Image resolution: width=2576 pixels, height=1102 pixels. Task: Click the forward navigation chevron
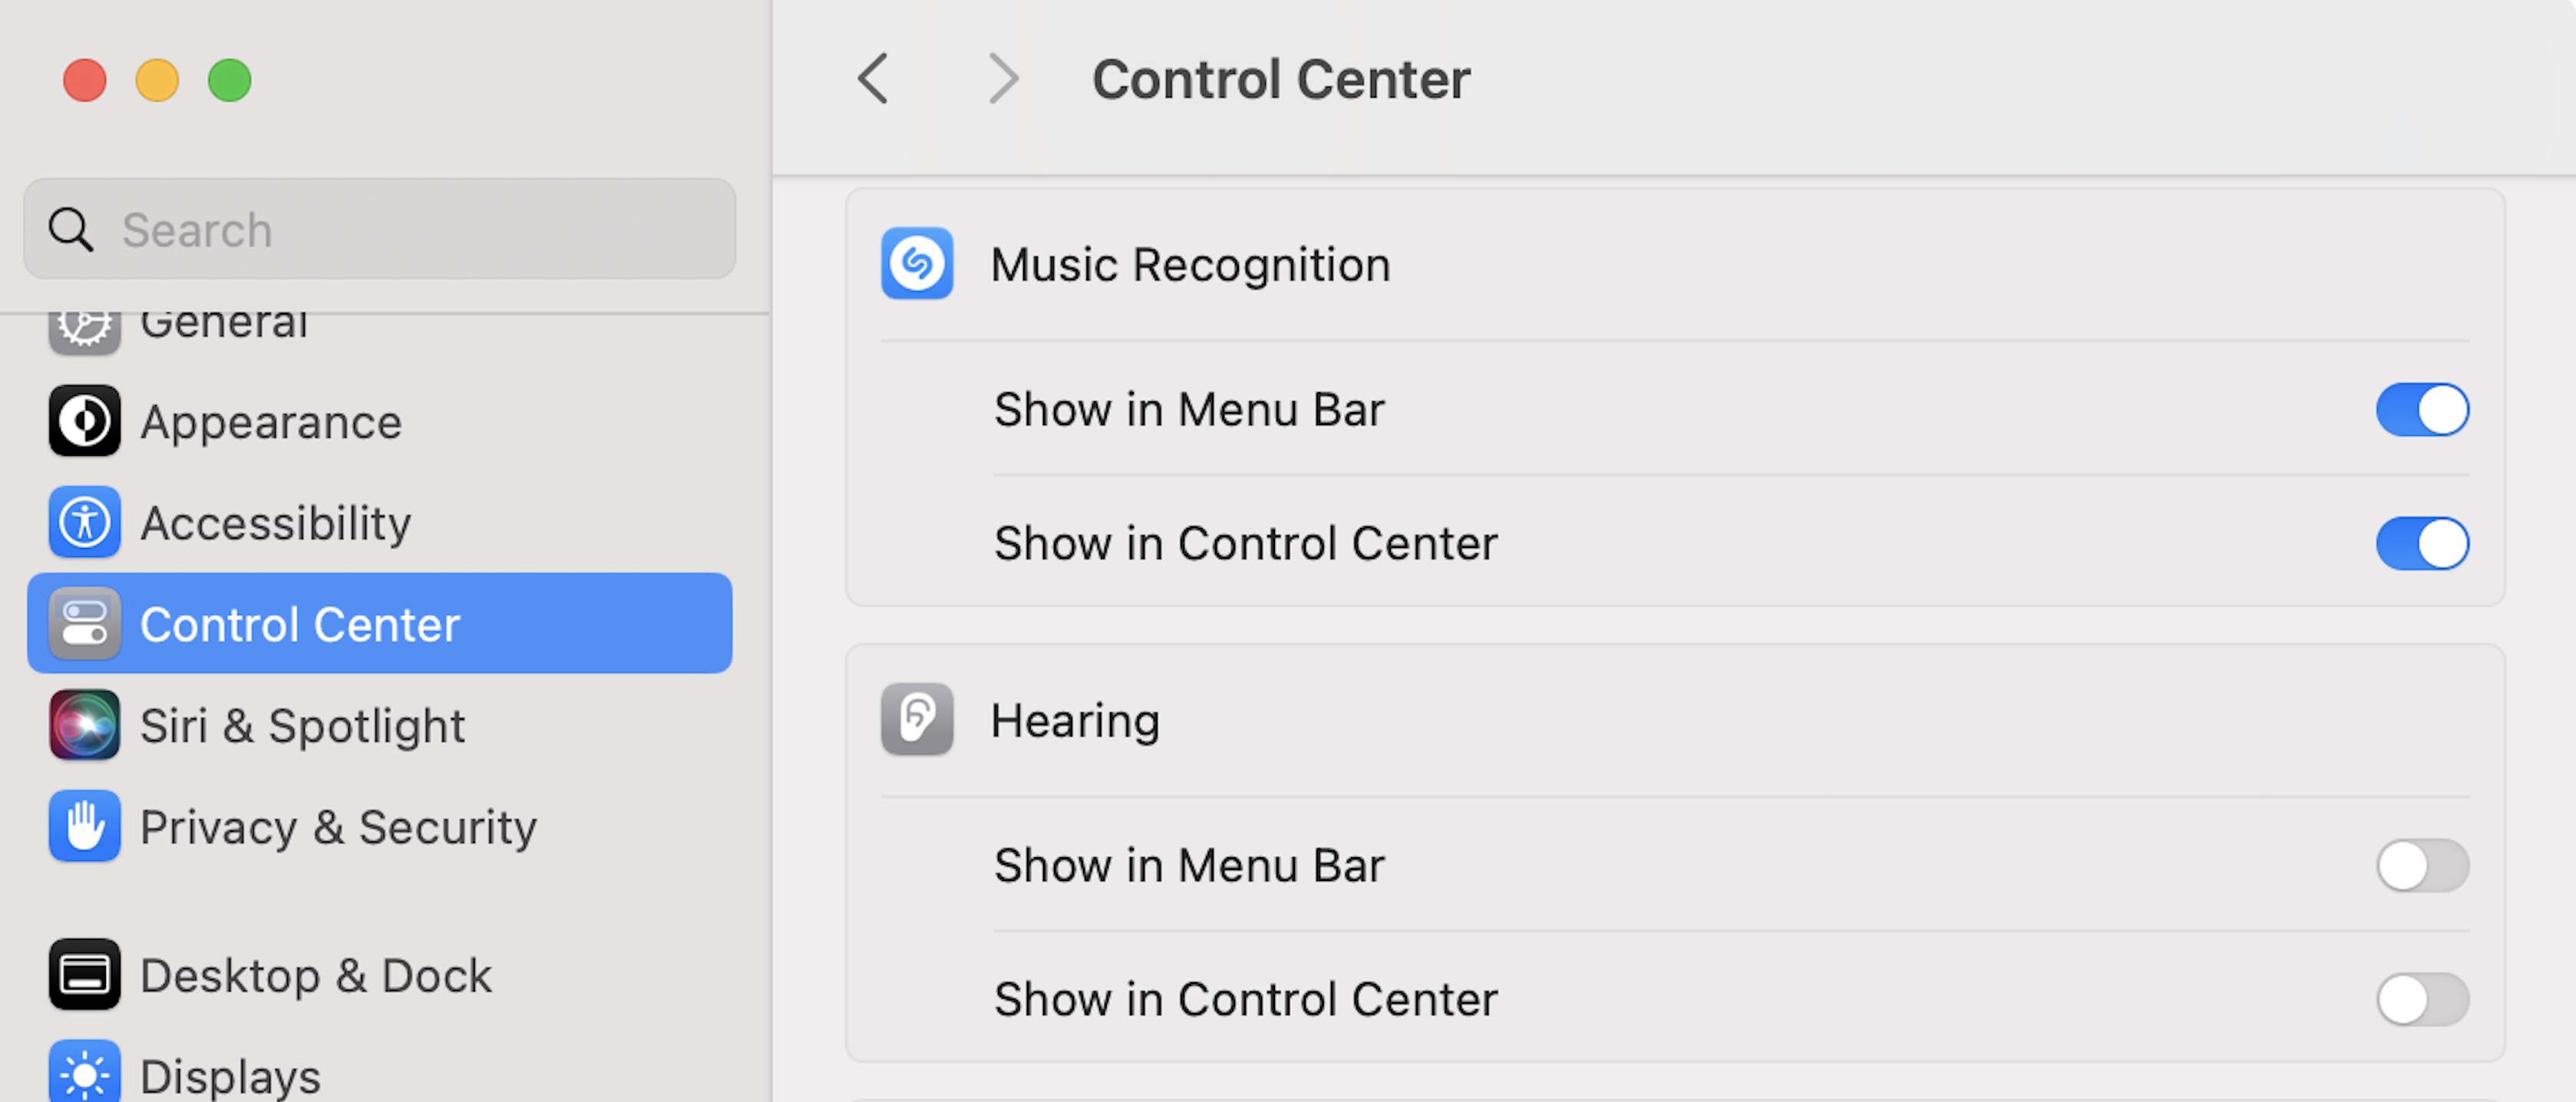(x=1003, y=78)
